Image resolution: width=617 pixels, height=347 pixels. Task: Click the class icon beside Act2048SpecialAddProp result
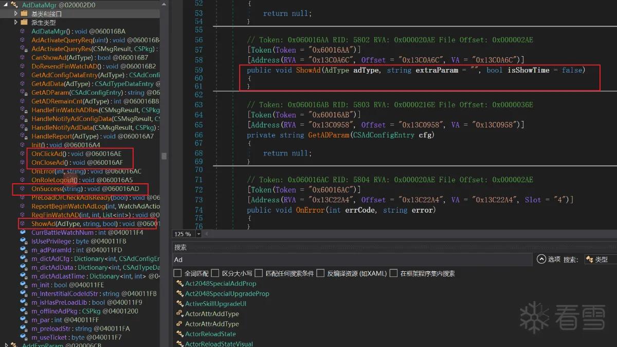point(179,283)
